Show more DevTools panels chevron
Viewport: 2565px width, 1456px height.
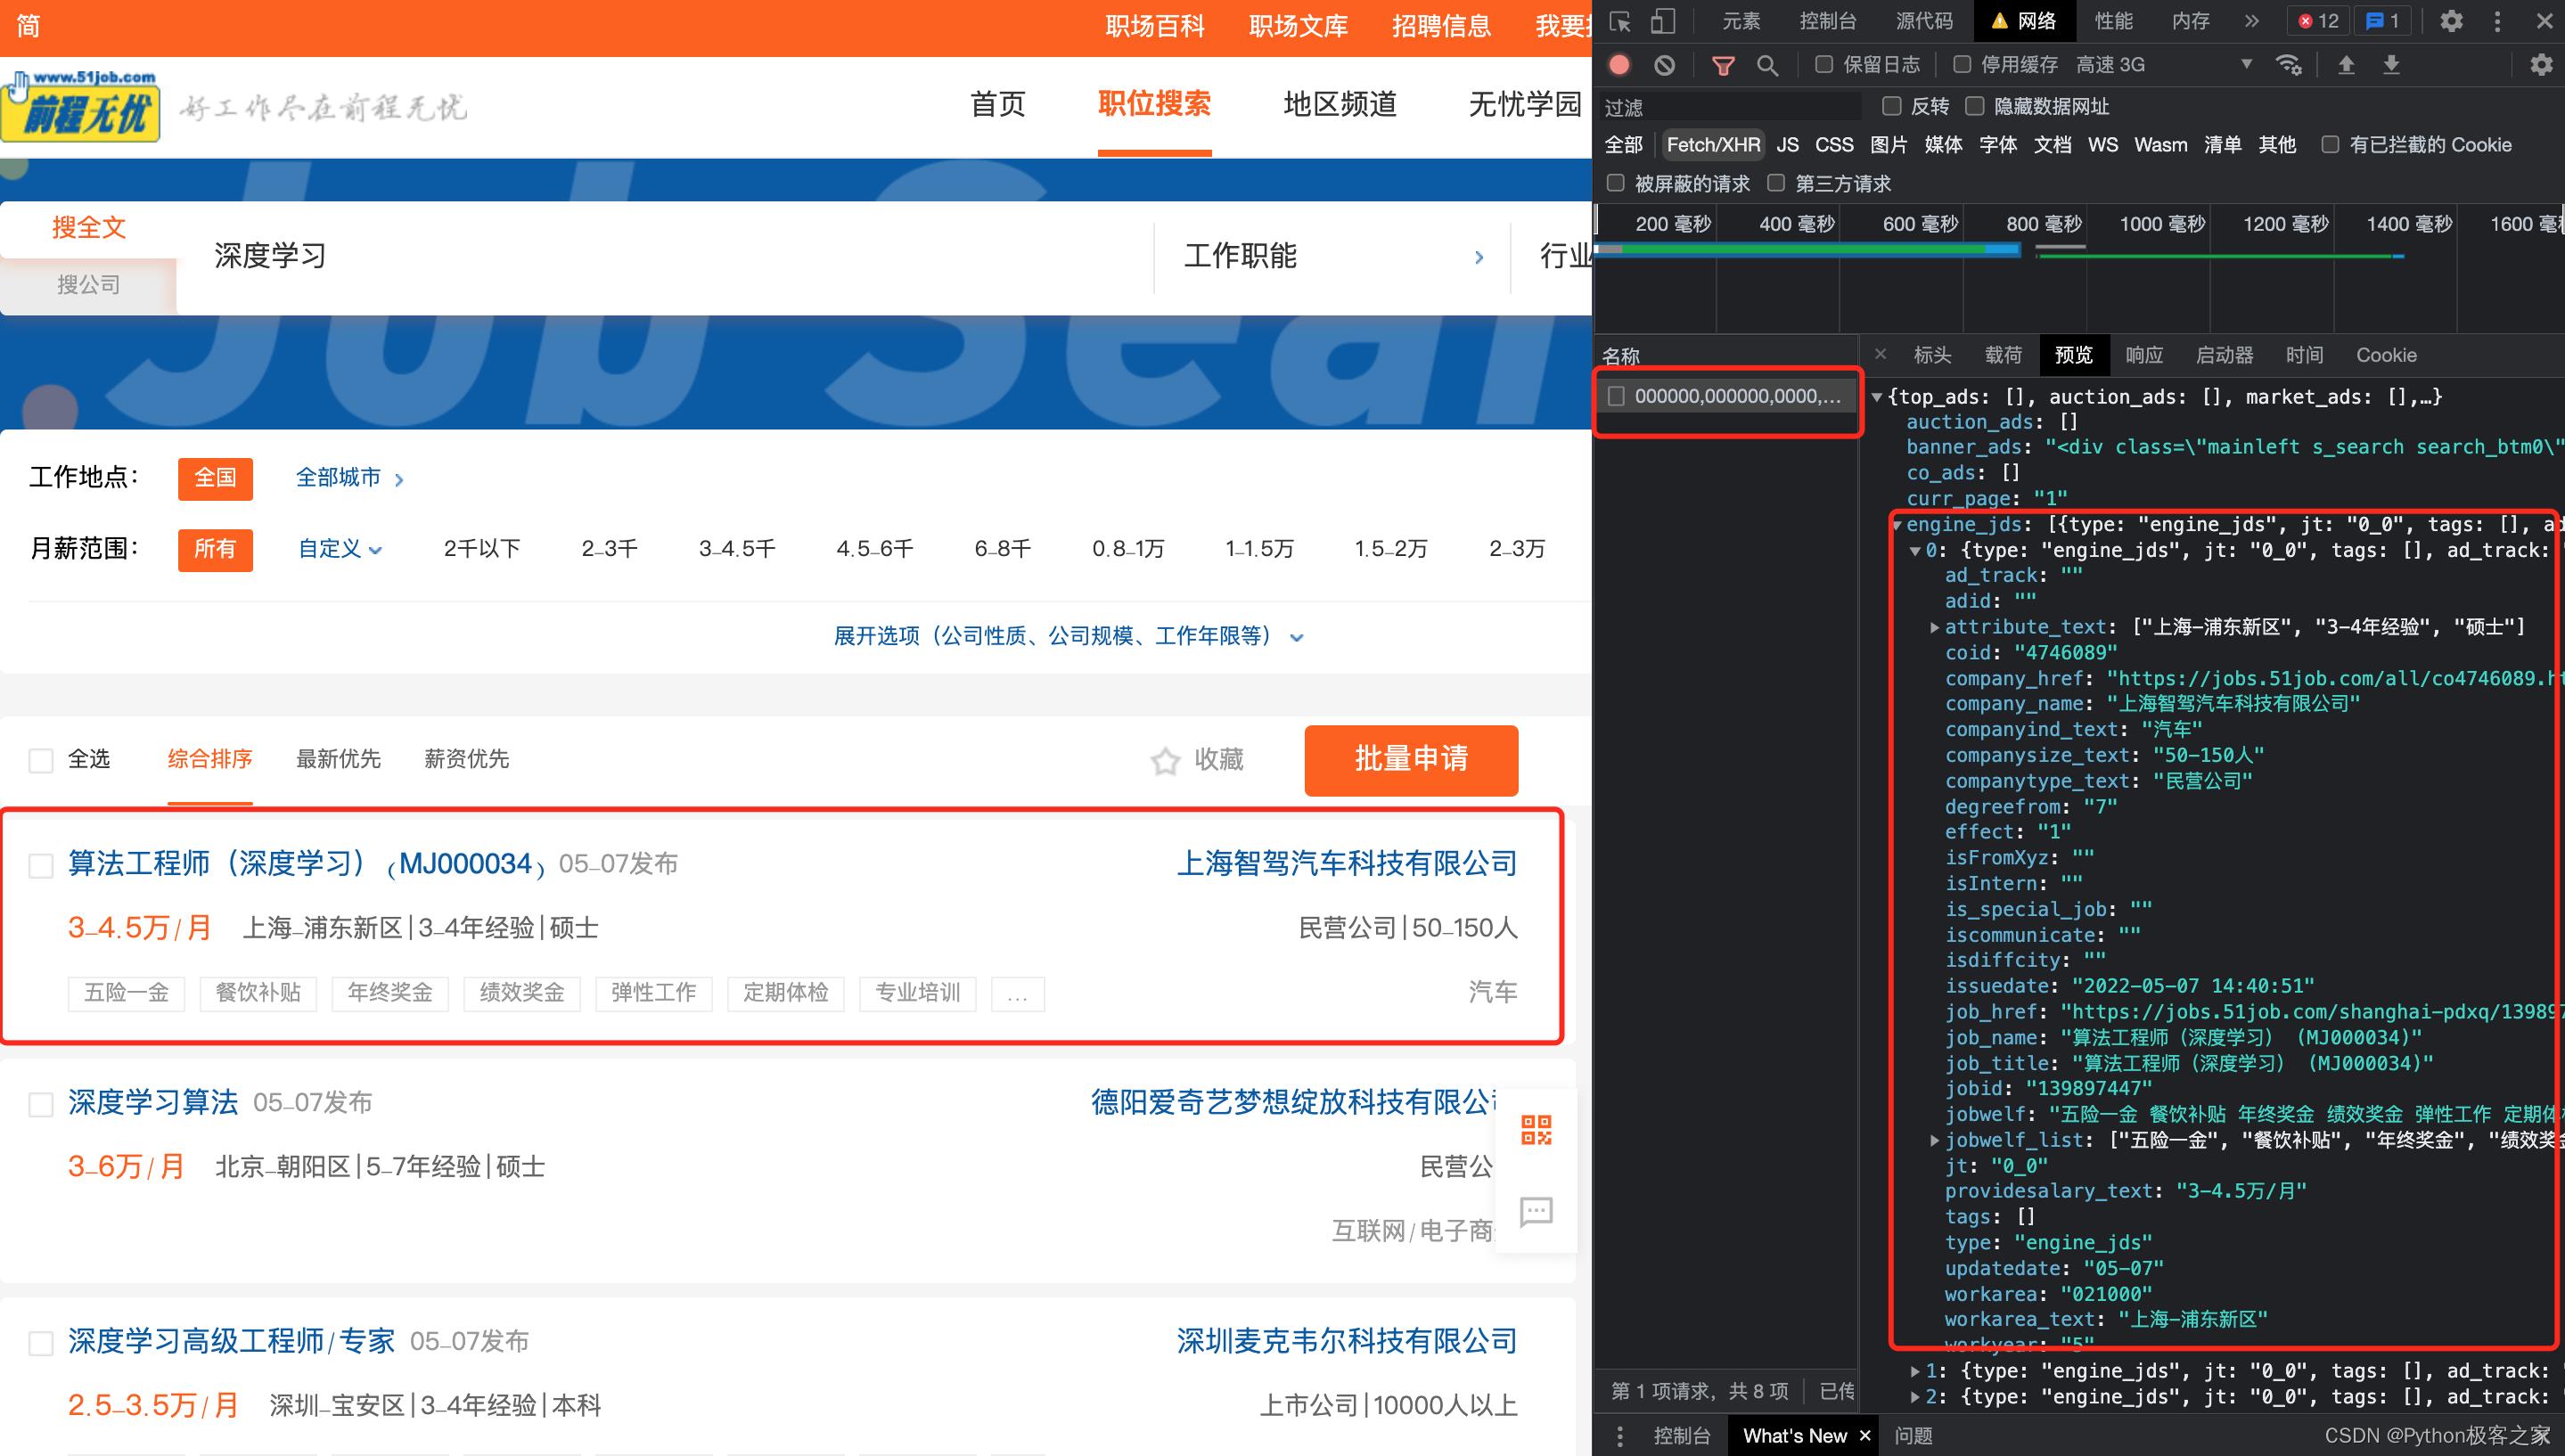2251,21
